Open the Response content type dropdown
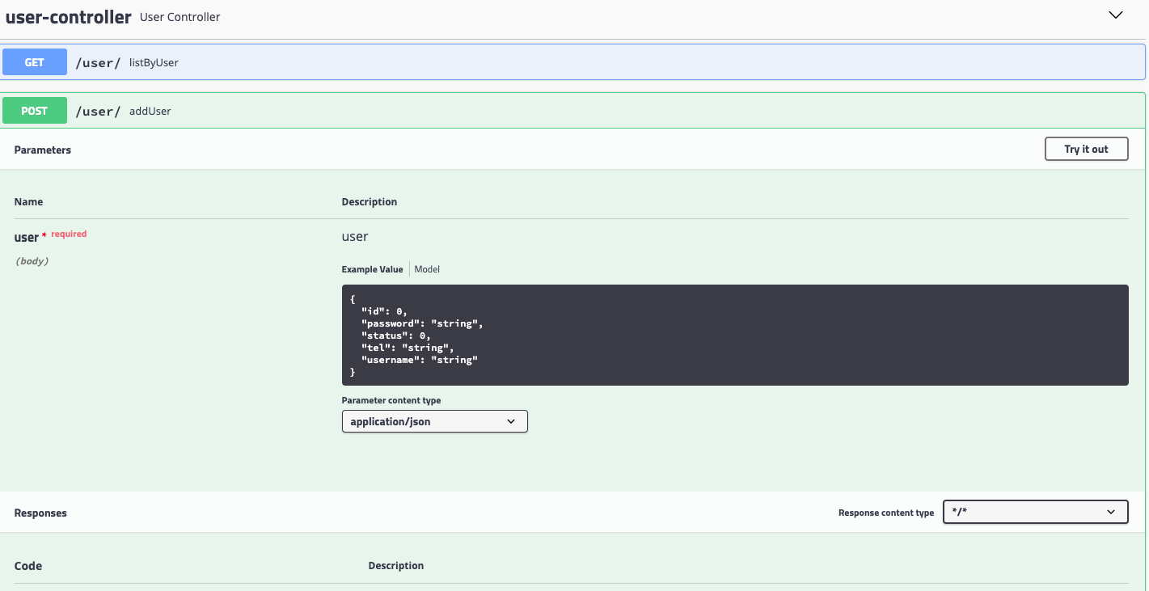 [1035, 512]
